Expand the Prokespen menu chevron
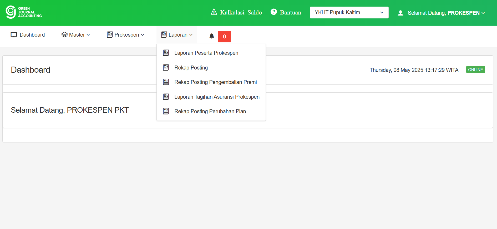This screenshot has width=497, height=229. coord(143,35)
